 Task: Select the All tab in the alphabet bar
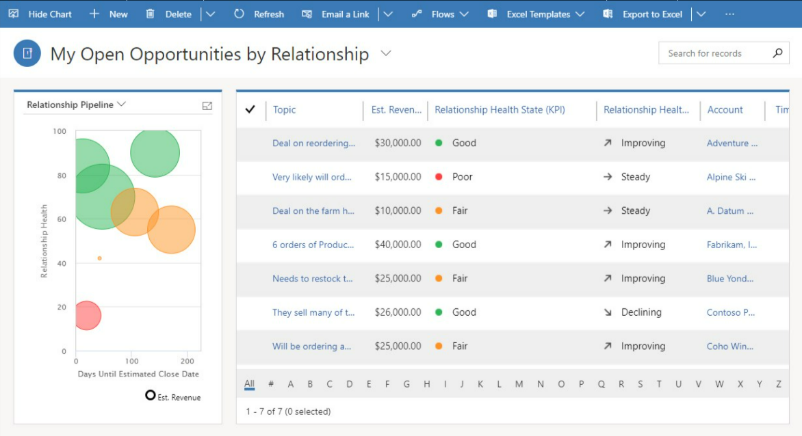tap(249, 384)
